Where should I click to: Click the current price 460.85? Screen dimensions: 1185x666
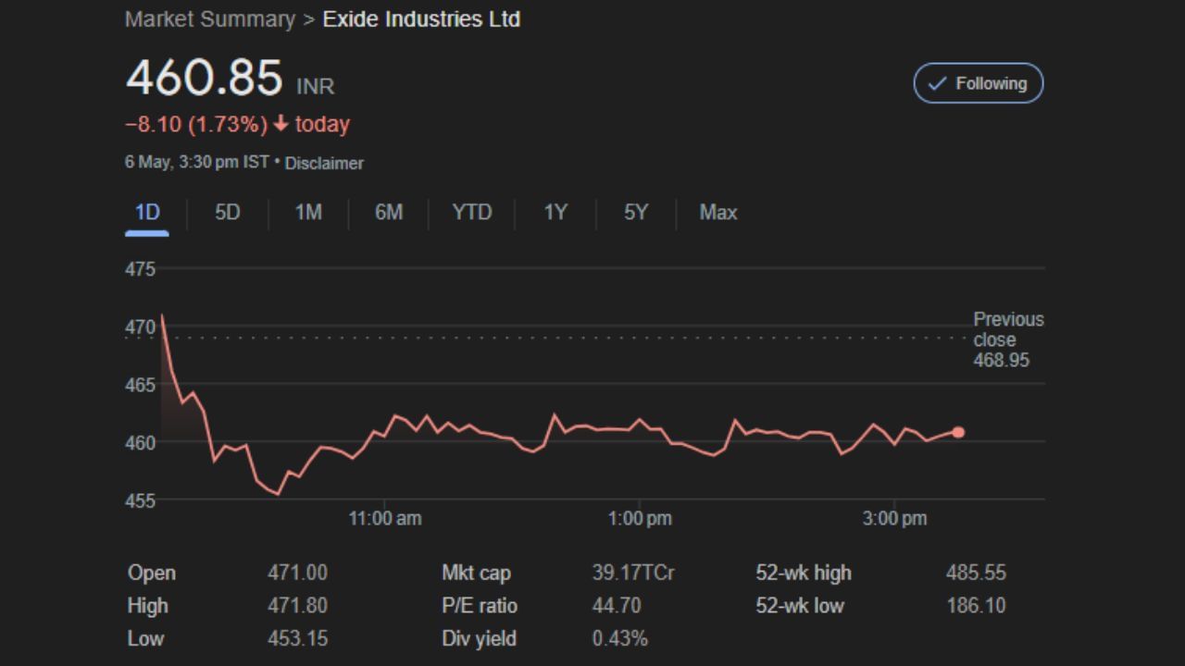[204, 78]
